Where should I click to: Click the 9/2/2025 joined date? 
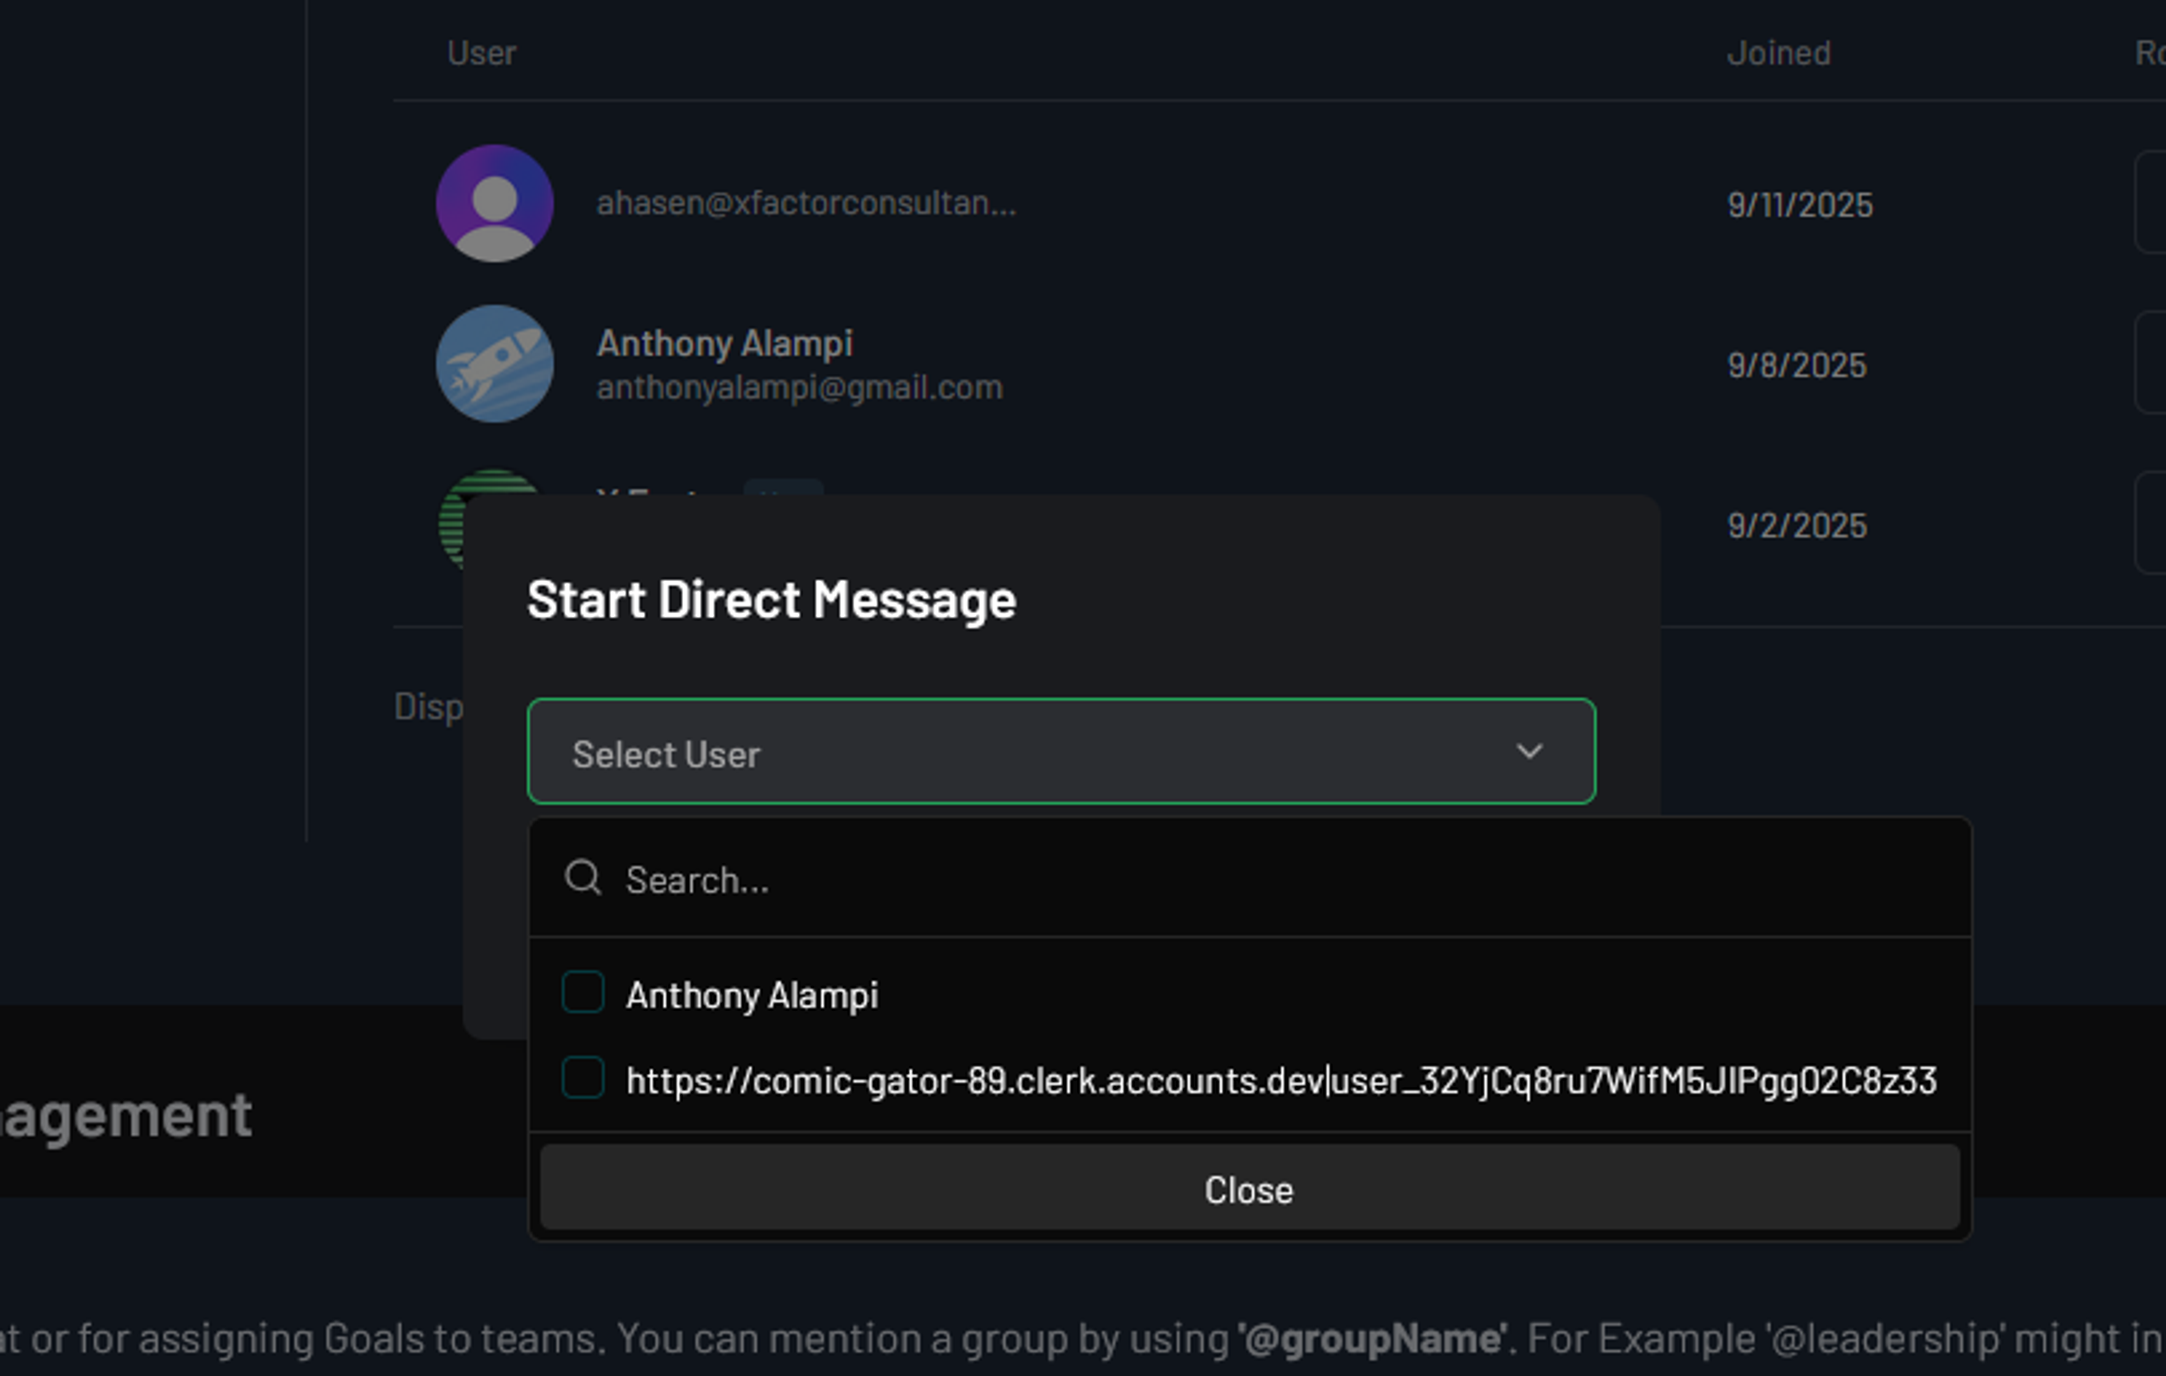(x=1797, y=526)
